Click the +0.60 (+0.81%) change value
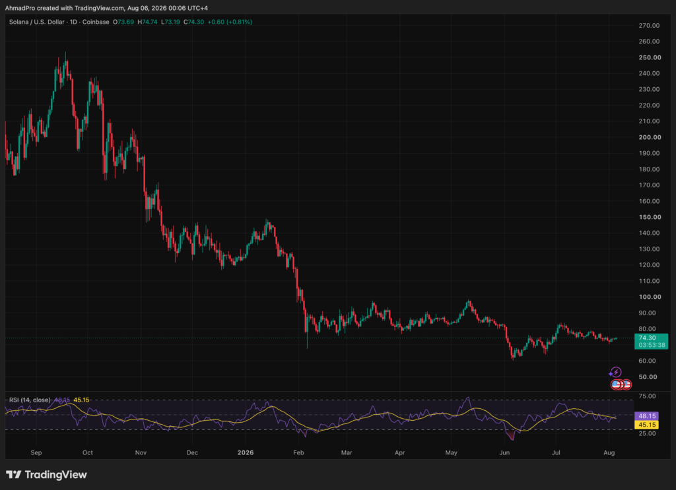676x490 pixels. coord(230,22)
